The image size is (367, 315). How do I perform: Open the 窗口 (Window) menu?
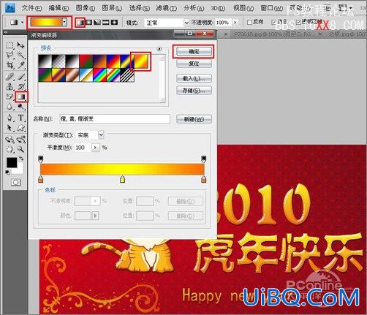click(271, 8)
